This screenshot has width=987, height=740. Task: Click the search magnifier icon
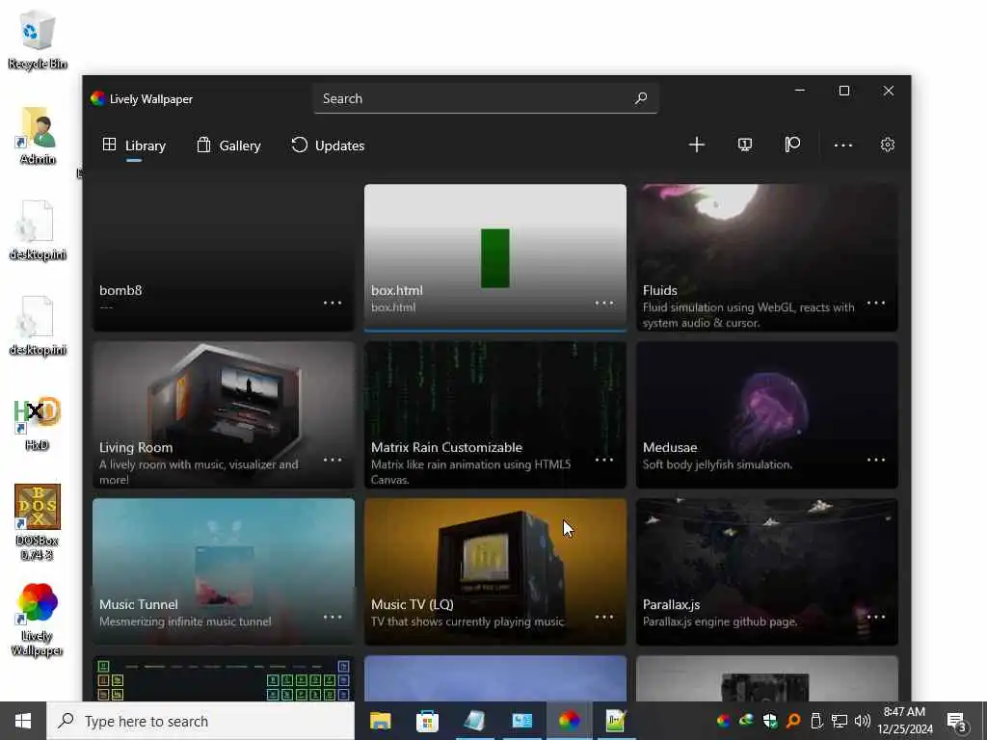coord(641,98)
